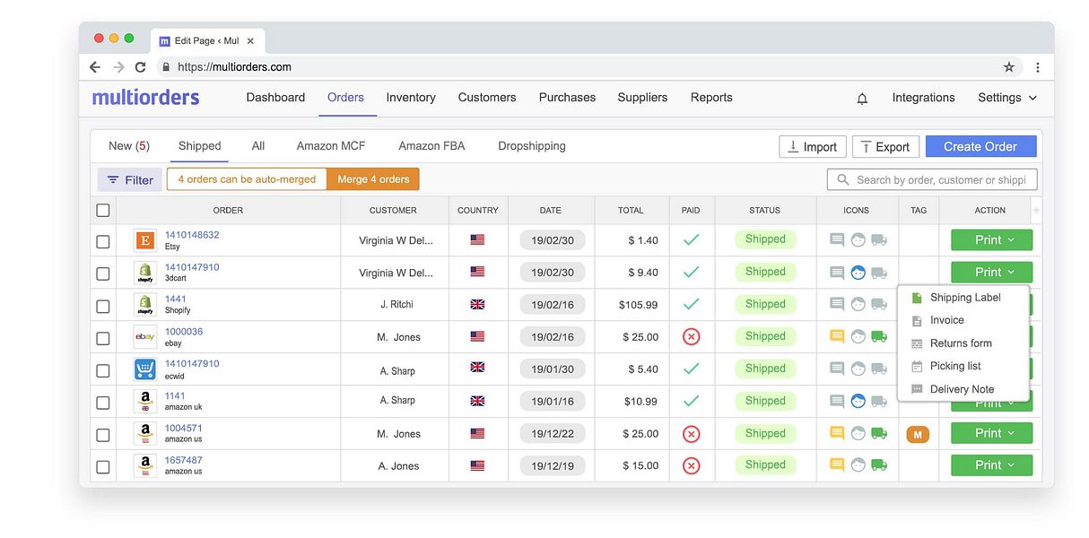Click the multiorders logo
The width and height of the screenshot is (1089, 538).
(145, 97)
